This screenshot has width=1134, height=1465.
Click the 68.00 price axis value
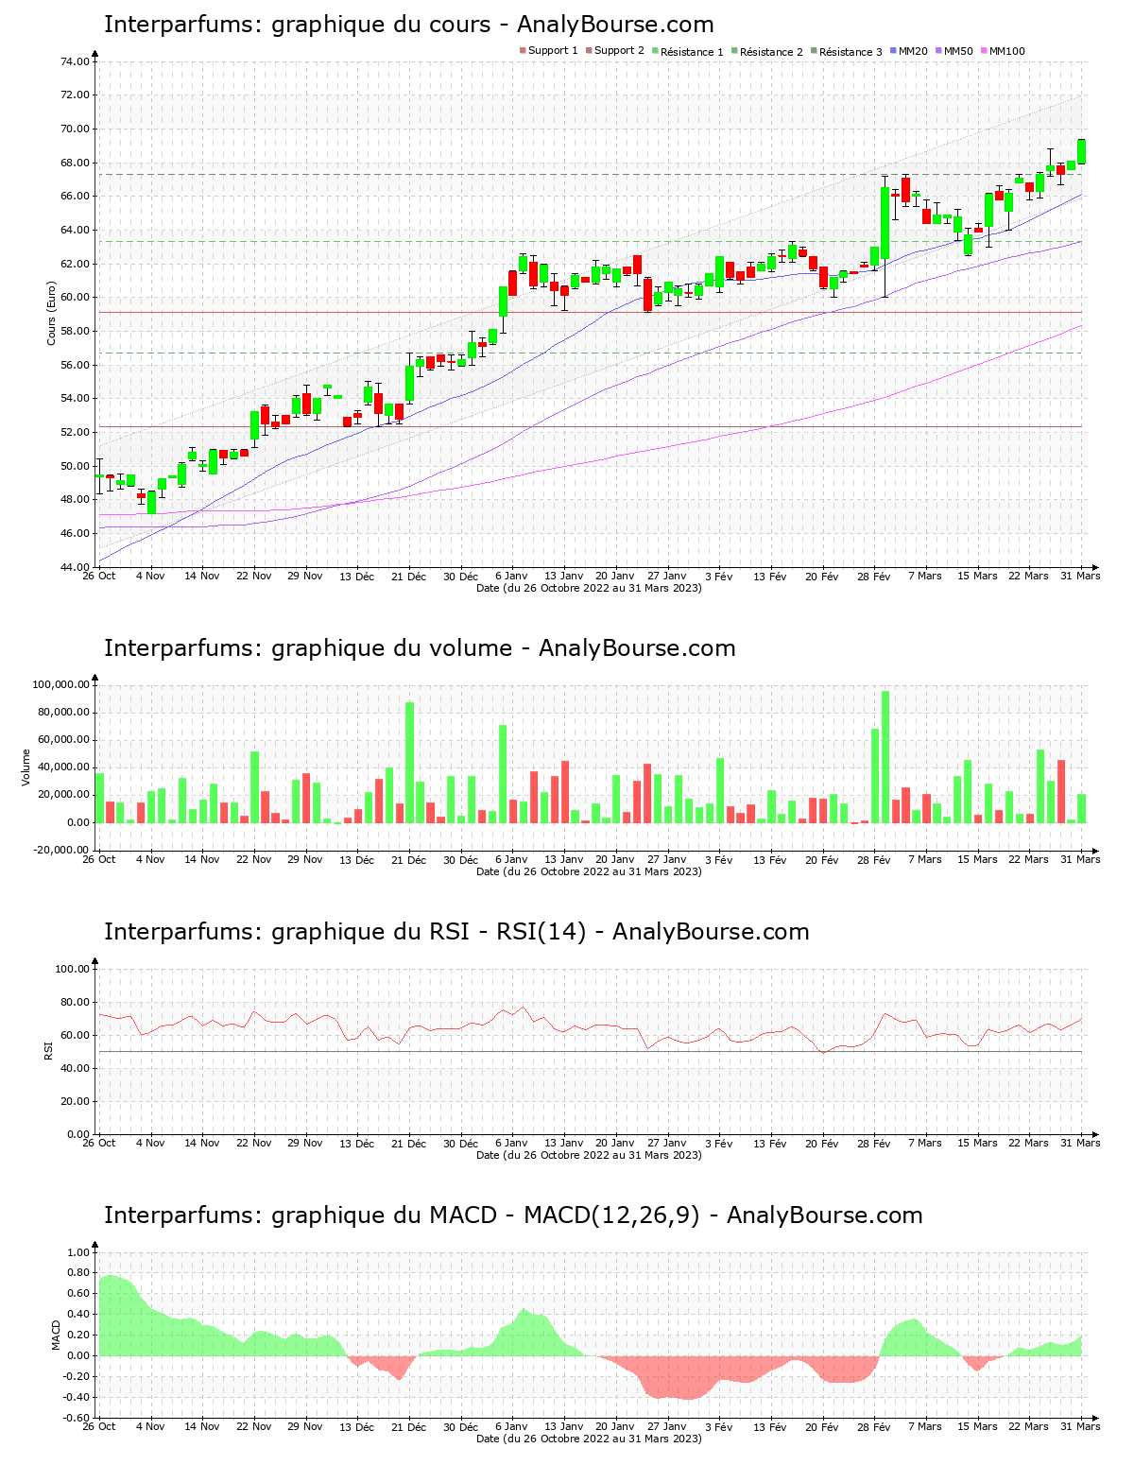tap(76, 163)
